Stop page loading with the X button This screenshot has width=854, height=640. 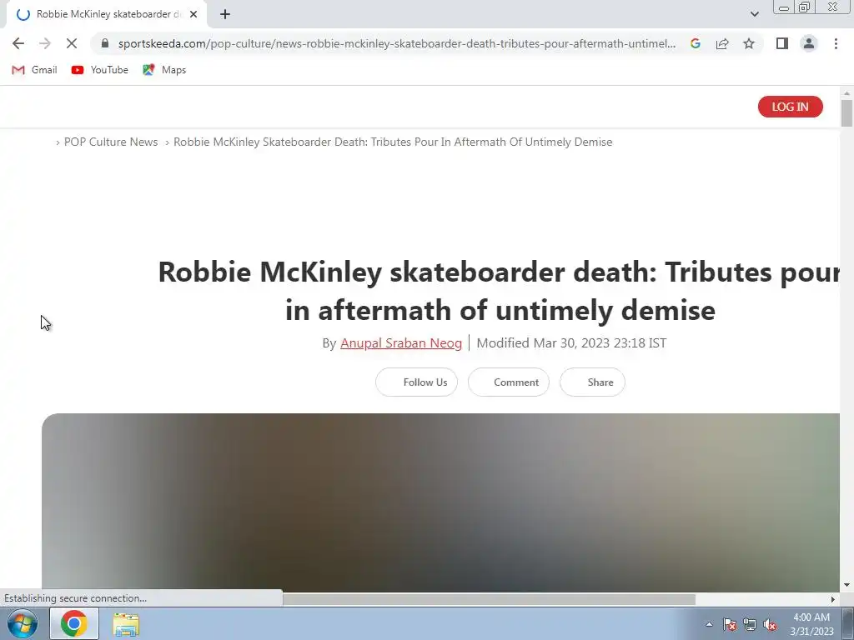(72, 43)
